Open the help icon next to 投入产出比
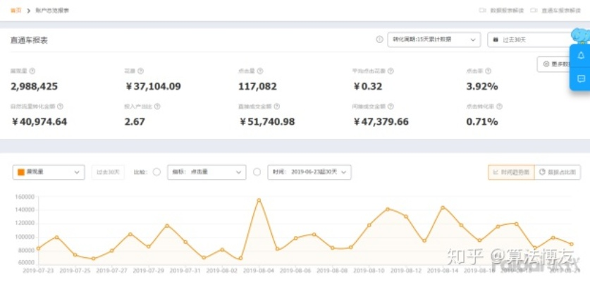This screenshot has width=590, height=282. pyautogui.click(x=157, y=106)
